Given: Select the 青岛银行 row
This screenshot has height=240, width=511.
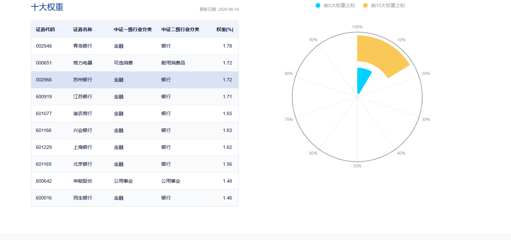Looking at the screenshot, I should pos(135,46).
